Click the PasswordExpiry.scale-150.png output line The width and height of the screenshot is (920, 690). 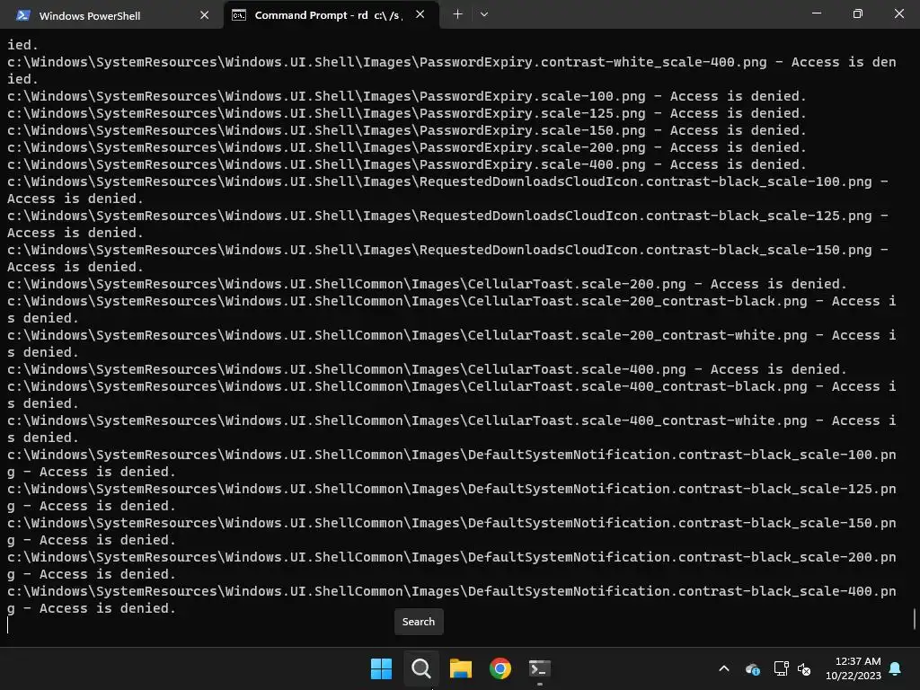(407, 130)
